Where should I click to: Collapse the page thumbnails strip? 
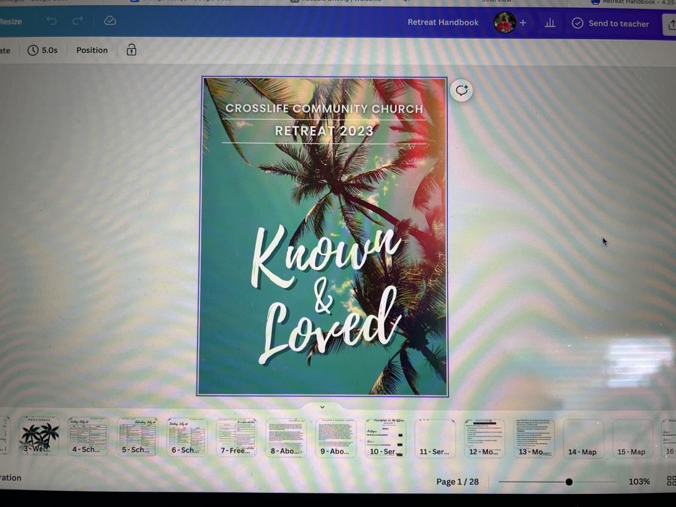pyautogui.click(x=322, y=407)
